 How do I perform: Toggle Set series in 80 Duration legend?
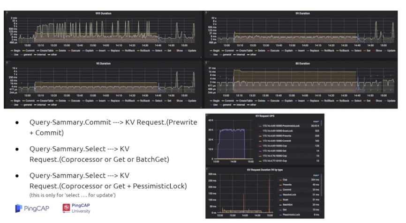click(x=367, y=101)
